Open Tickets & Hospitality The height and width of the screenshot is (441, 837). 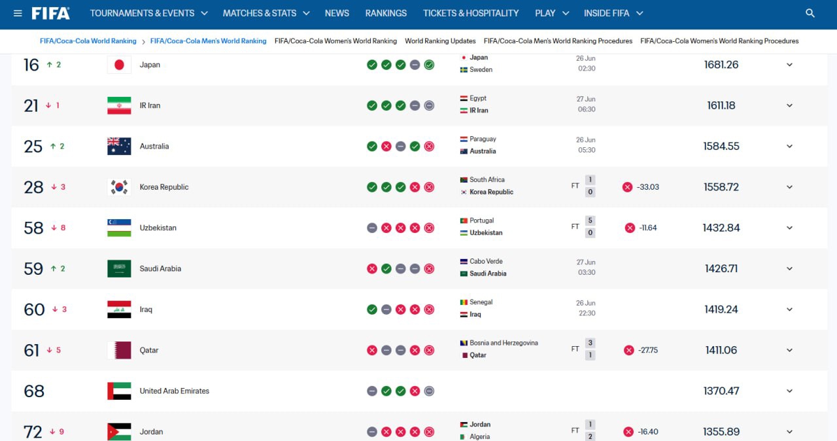tap(471, 13)
